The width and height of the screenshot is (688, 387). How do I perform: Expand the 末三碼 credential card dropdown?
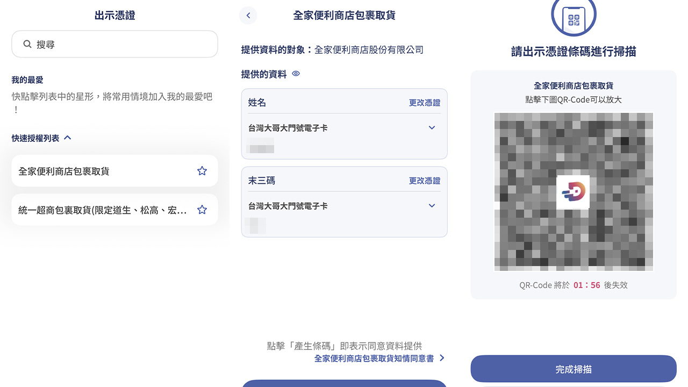pos(432,206)
